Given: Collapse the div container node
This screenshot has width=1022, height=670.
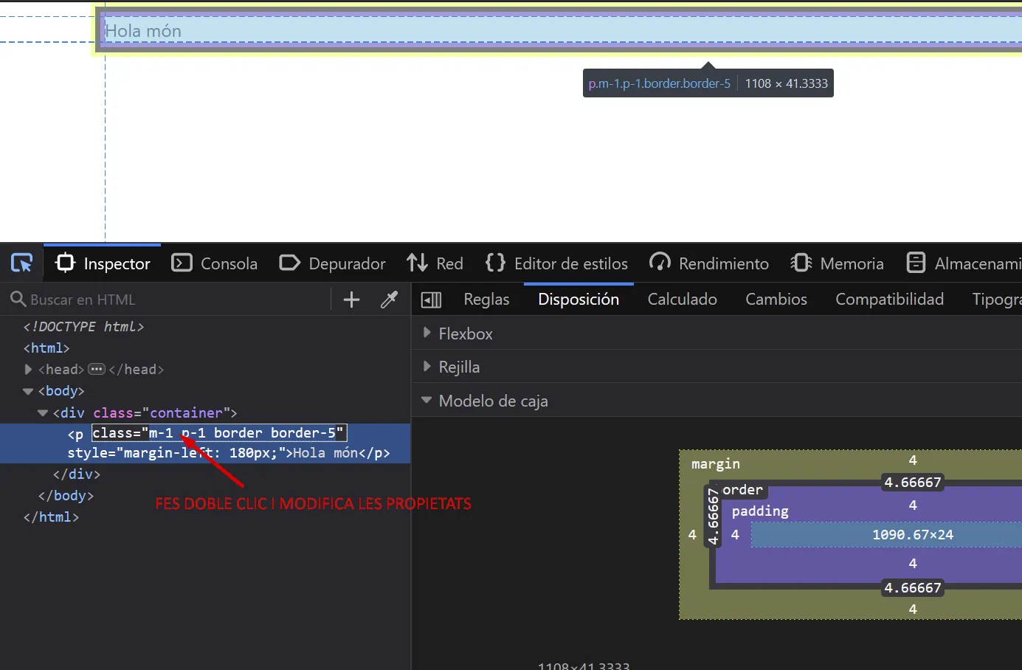Looking at the screenshot, I should [43, 413].
